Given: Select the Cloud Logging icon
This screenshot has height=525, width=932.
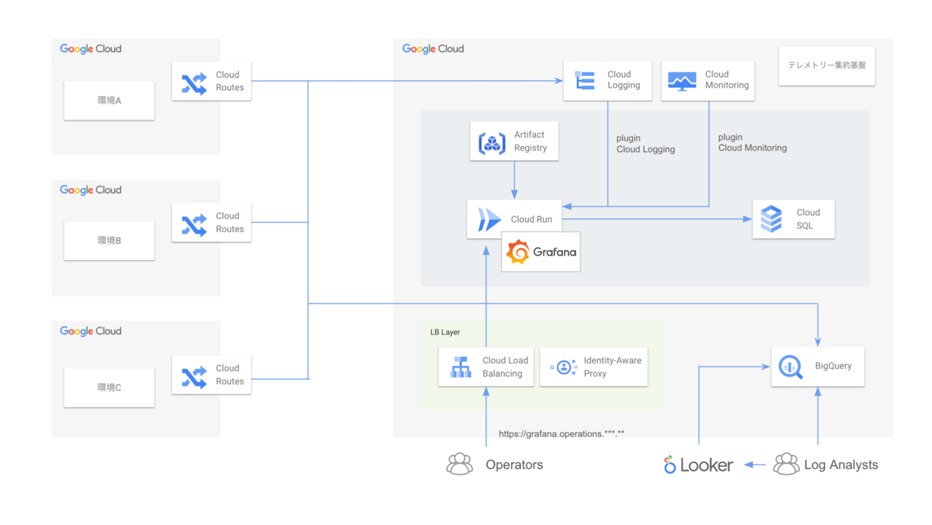Looking at the screenshot, I should tap(585, 82).
